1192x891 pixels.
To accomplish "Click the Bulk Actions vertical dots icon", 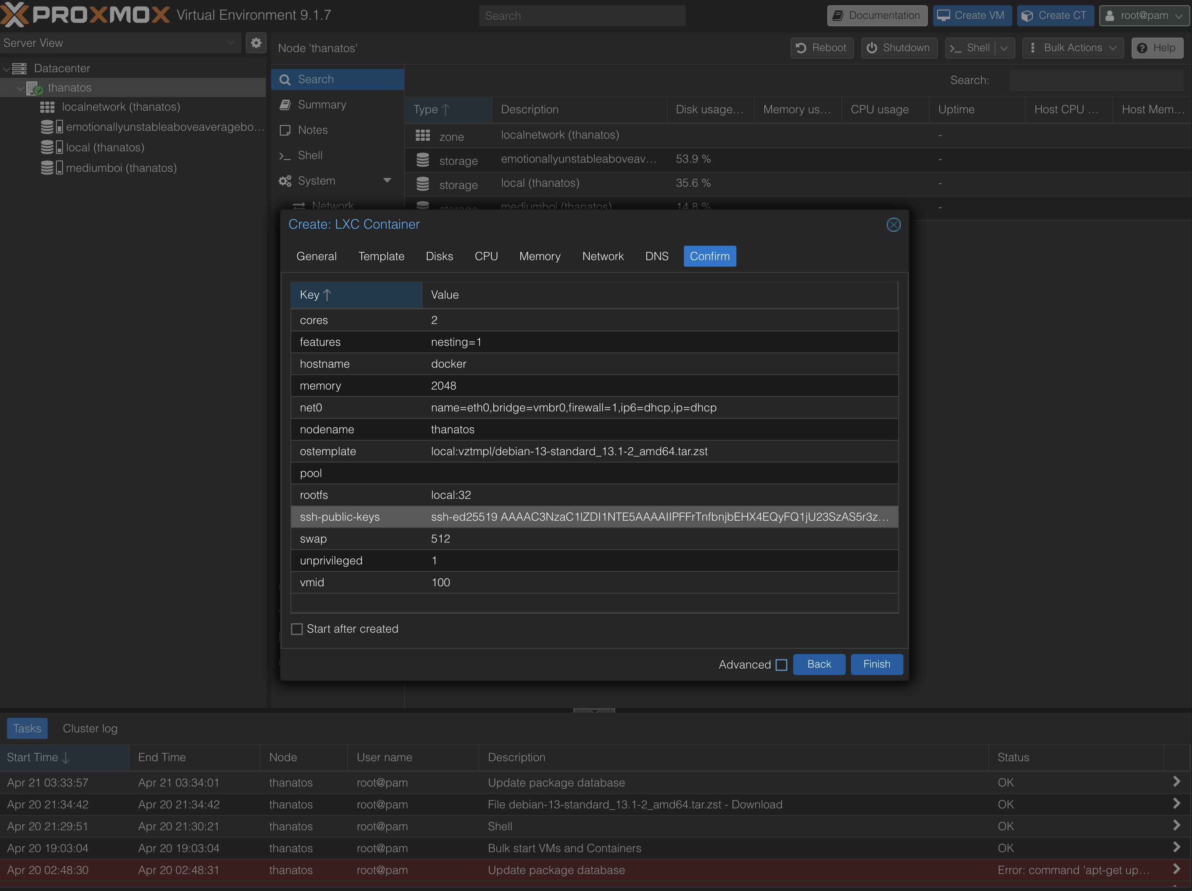I will (1032, 48).
